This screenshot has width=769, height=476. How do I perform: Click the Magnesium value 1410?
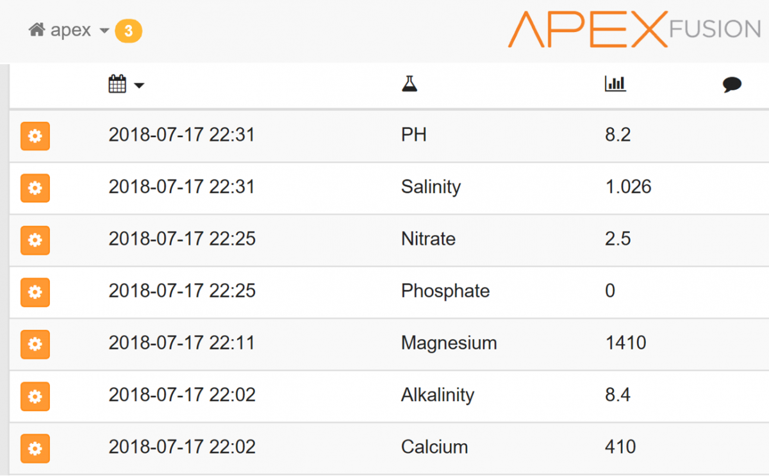click(625, 343)
